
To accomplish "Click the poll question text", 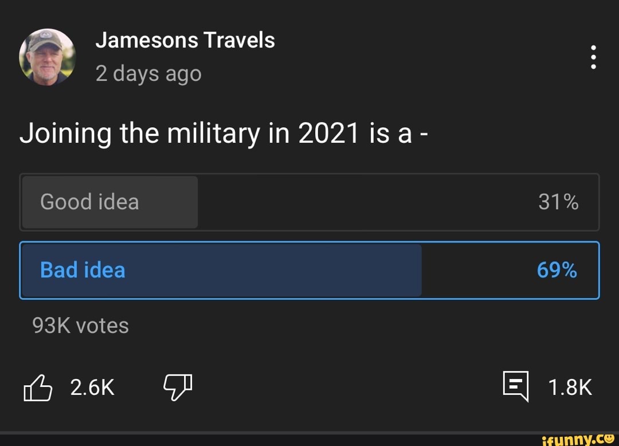I will [225, 134].
